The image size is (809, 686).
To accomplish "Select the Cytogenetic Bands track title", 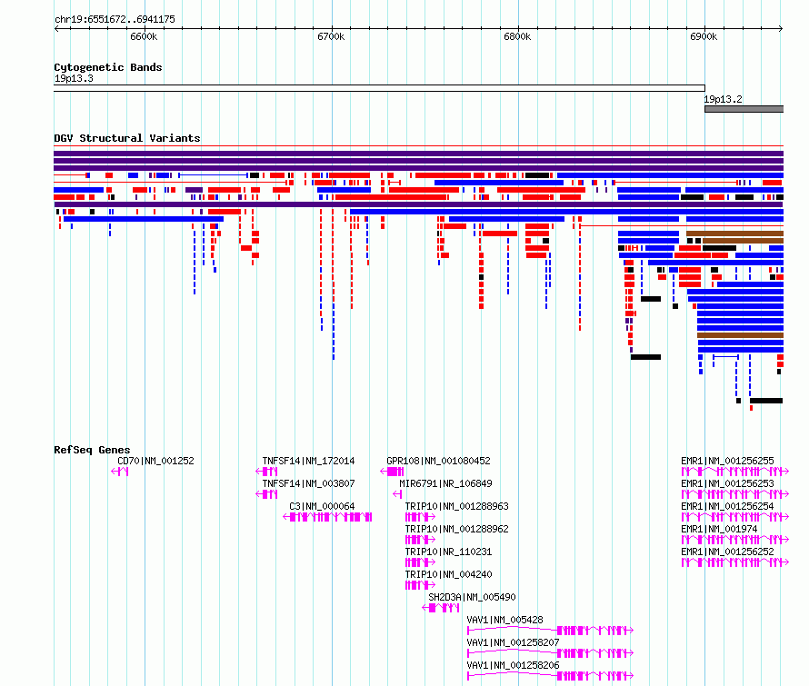I will 108,67.
